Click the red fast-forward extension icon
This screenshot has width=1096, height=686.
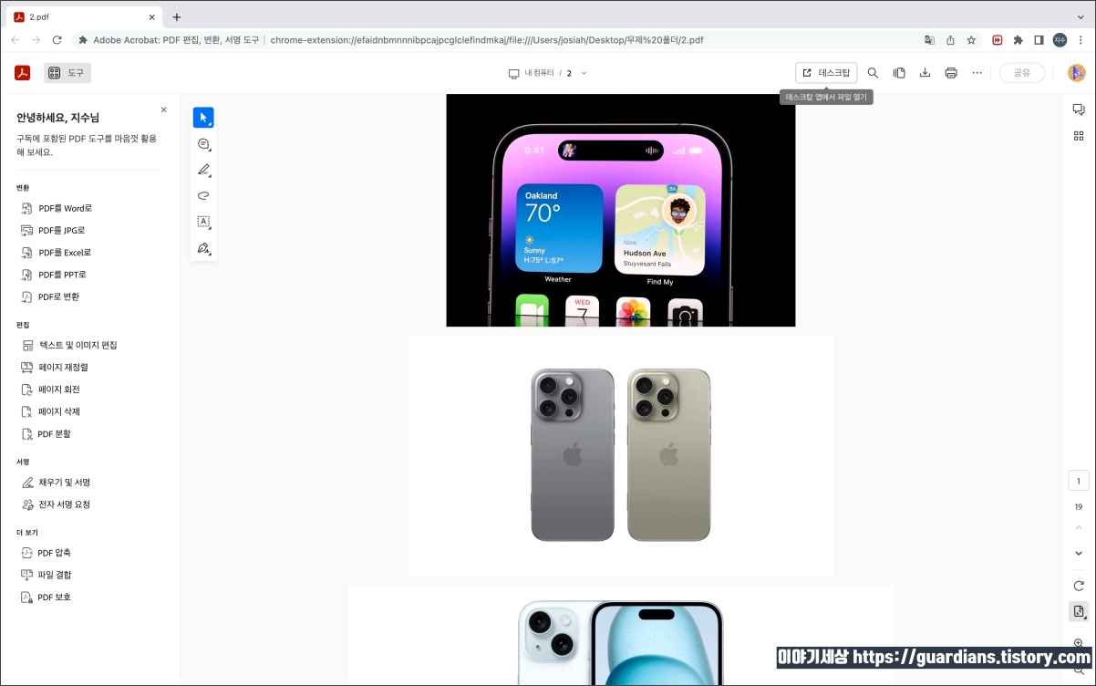click(998, 40)
